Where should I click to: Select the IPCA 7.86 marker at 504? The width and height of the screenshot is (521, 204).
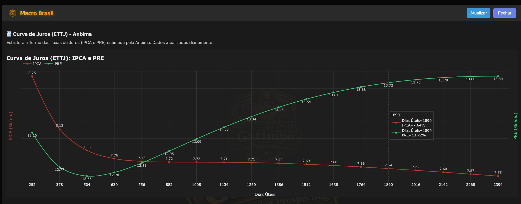point(87,150)
